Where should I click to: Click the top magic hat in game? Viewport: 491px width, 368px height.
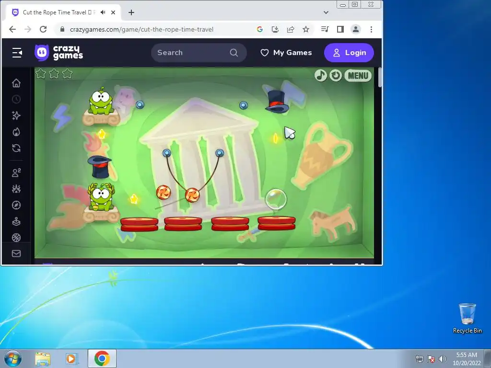tap(277, 101)
